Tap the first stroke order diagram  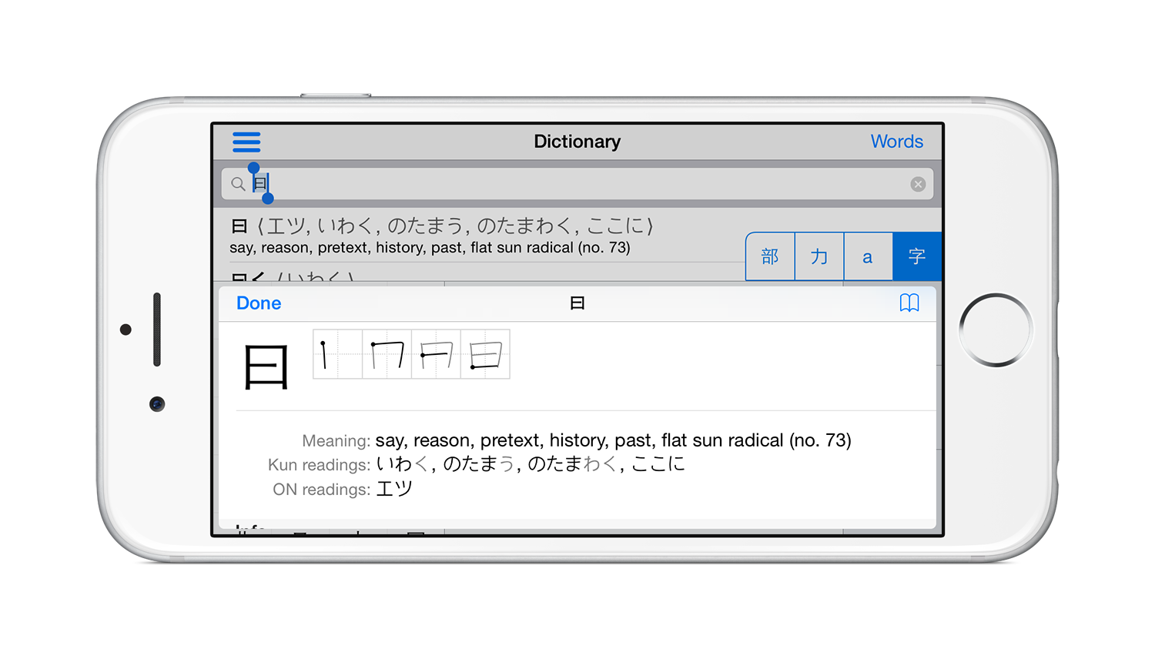coord(337,354)
